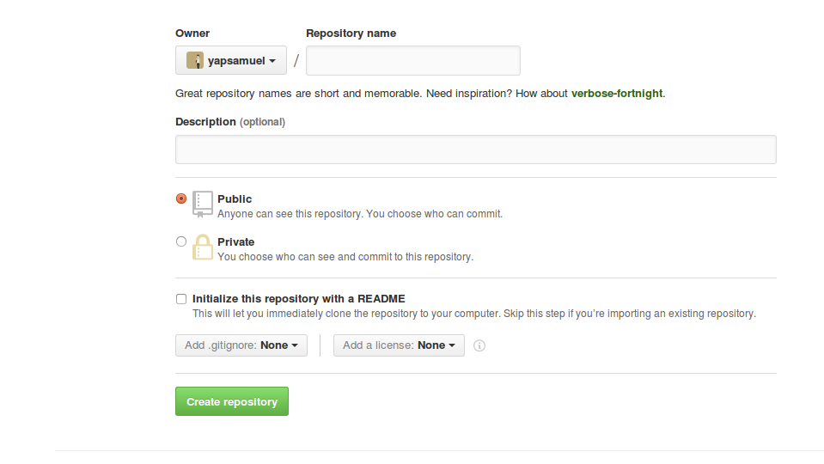Expand the Add a license dropdown
Screen dimensions: 824x464
[399, 345]
